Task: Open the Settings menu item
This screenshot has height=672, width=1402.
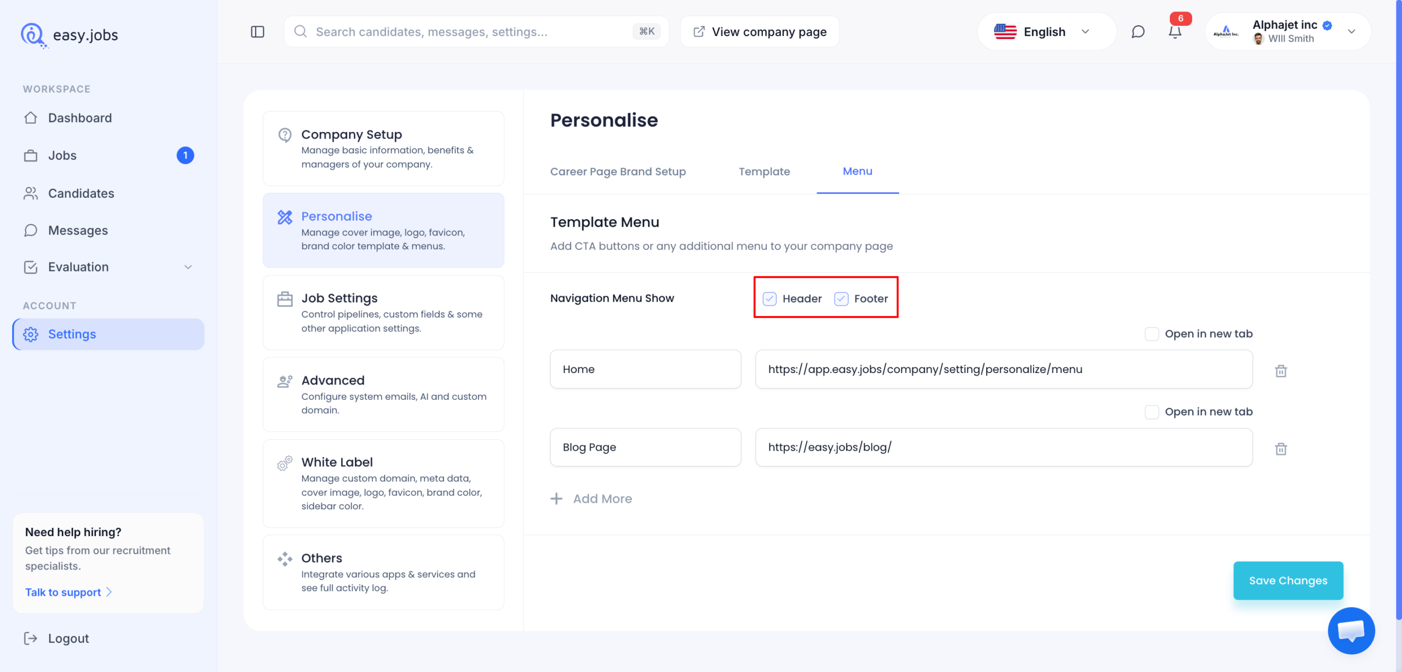Action: 108,334
